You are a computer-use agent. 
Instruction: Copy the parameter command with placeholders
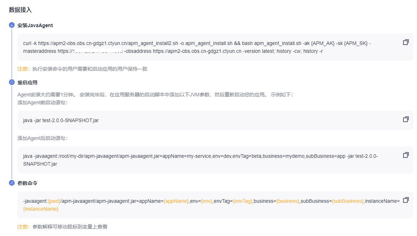[406, 200]
